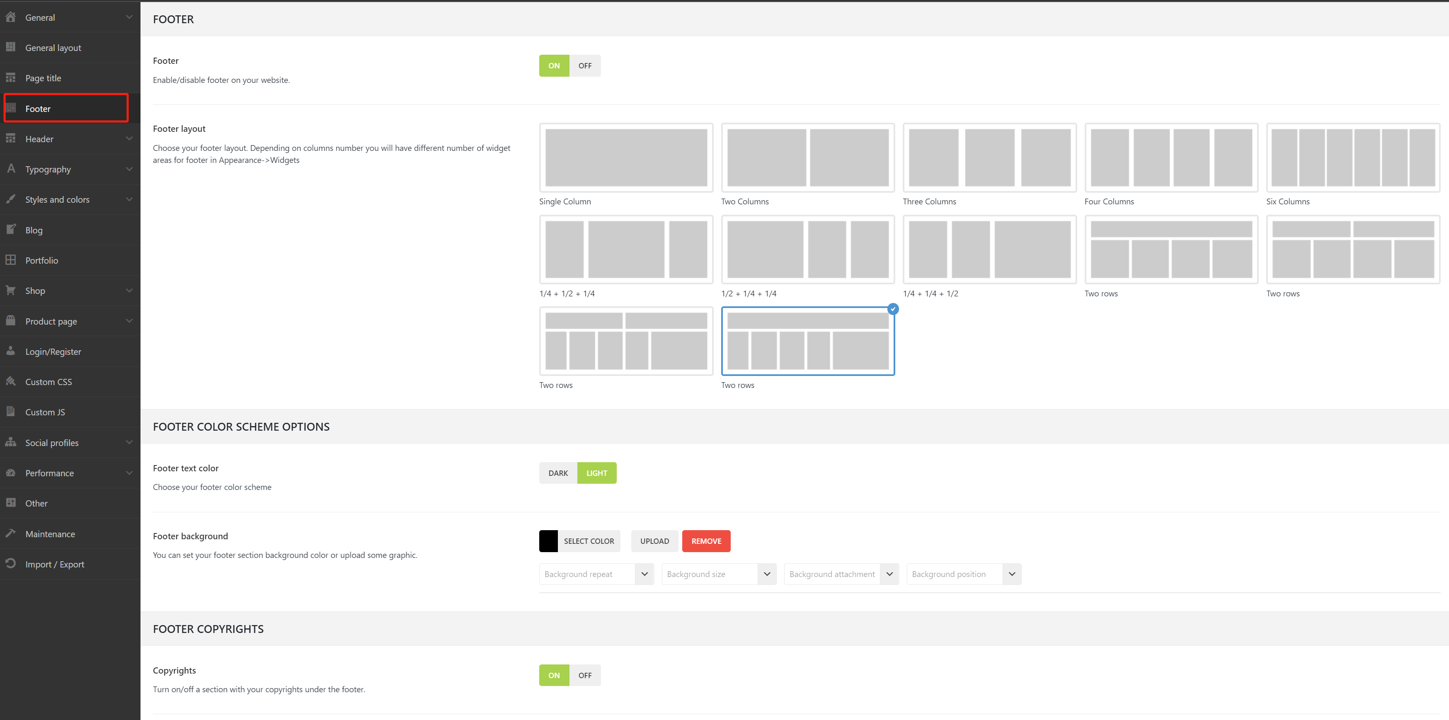Click the user icon for Login/Register
This screenshot has width=1449, height=720.
11,351
